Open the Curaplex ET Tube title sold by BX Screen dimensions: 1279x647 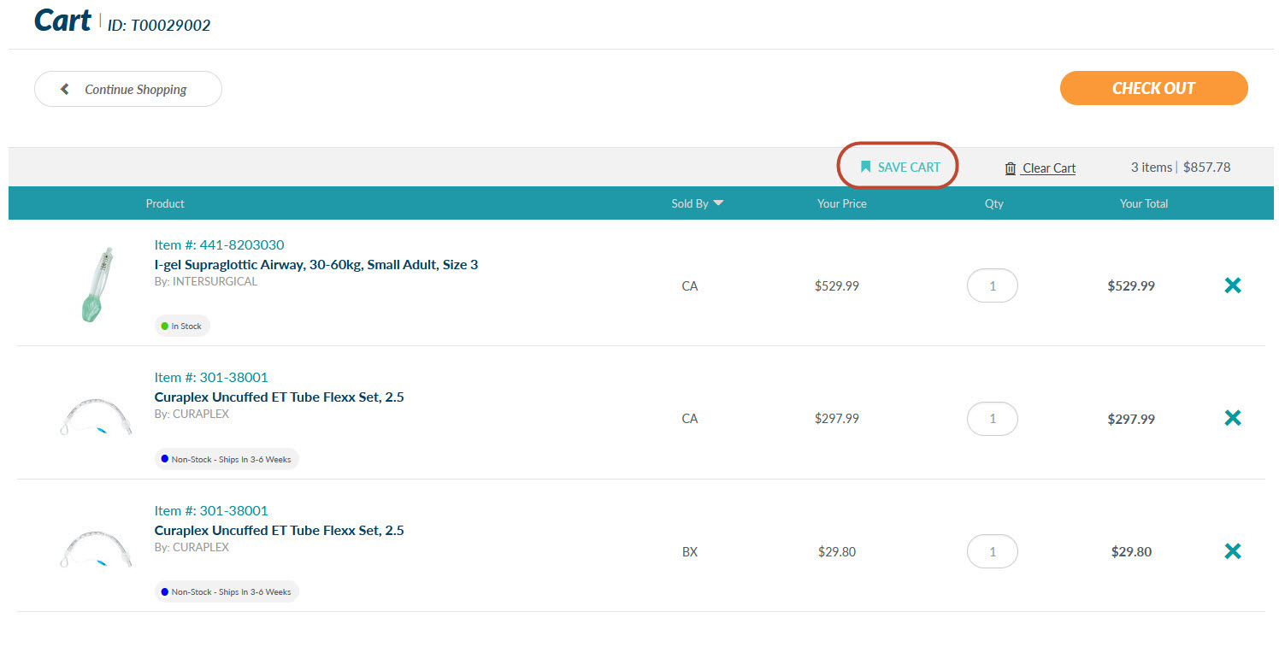[x=280, y=531]
